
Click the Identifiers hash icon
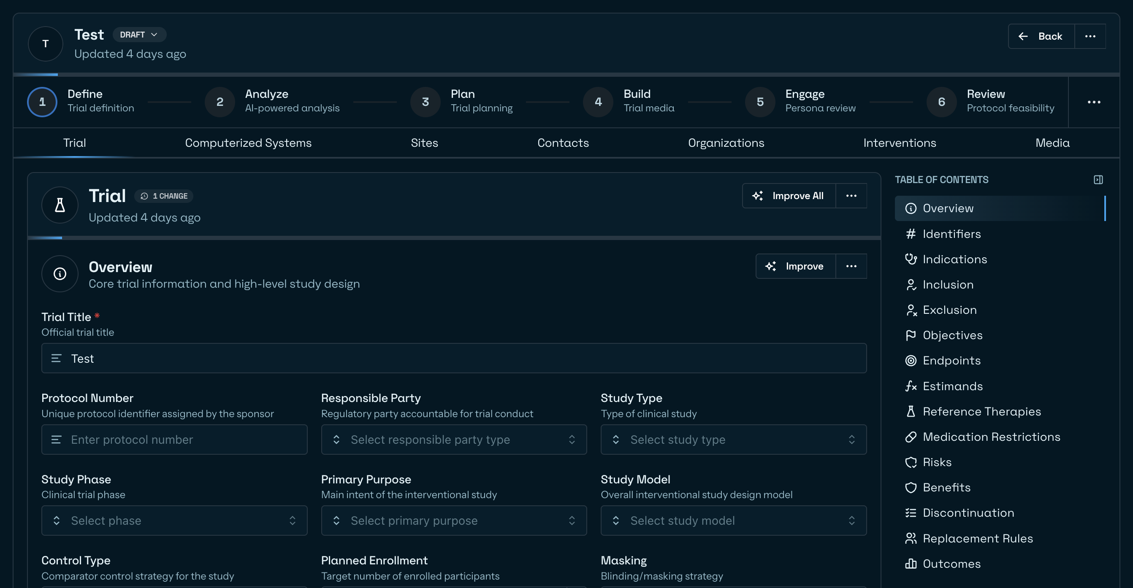pyautogui.click(x=911, y=234)
